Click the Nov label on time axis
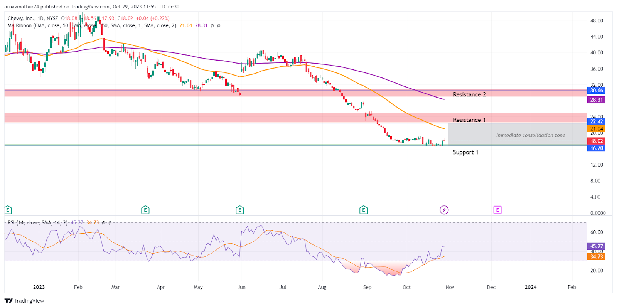 click(450, 287)
